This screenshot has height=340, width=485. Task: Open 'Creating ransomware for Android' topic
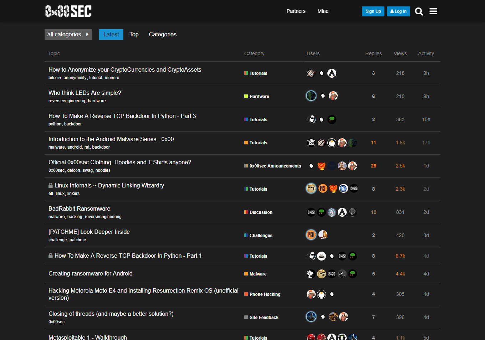tap(91, 273)
